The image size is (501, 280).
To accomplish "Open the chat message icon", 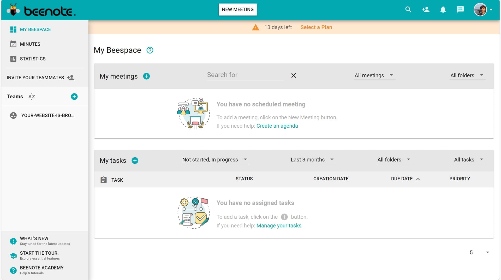I will click(x=460, y=10).
